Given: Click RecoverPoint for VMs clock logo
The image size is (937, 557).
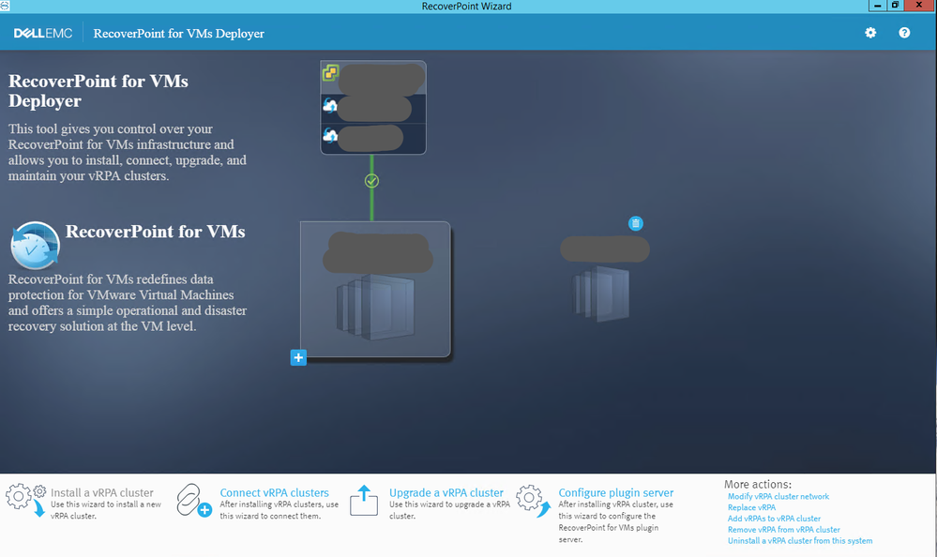Looking at the screenshot, I should (x=35, y=246).
